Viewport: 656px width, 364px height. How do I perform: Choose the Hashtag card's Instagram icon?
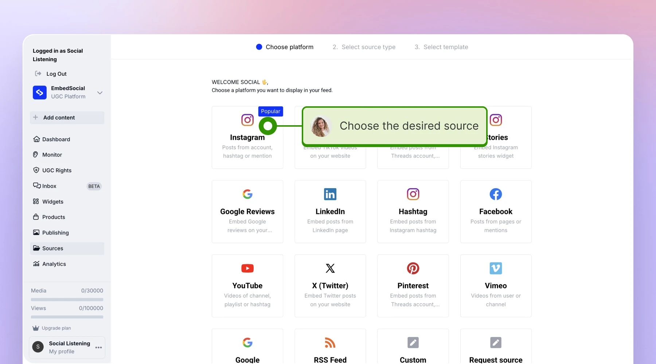[413, 194]
